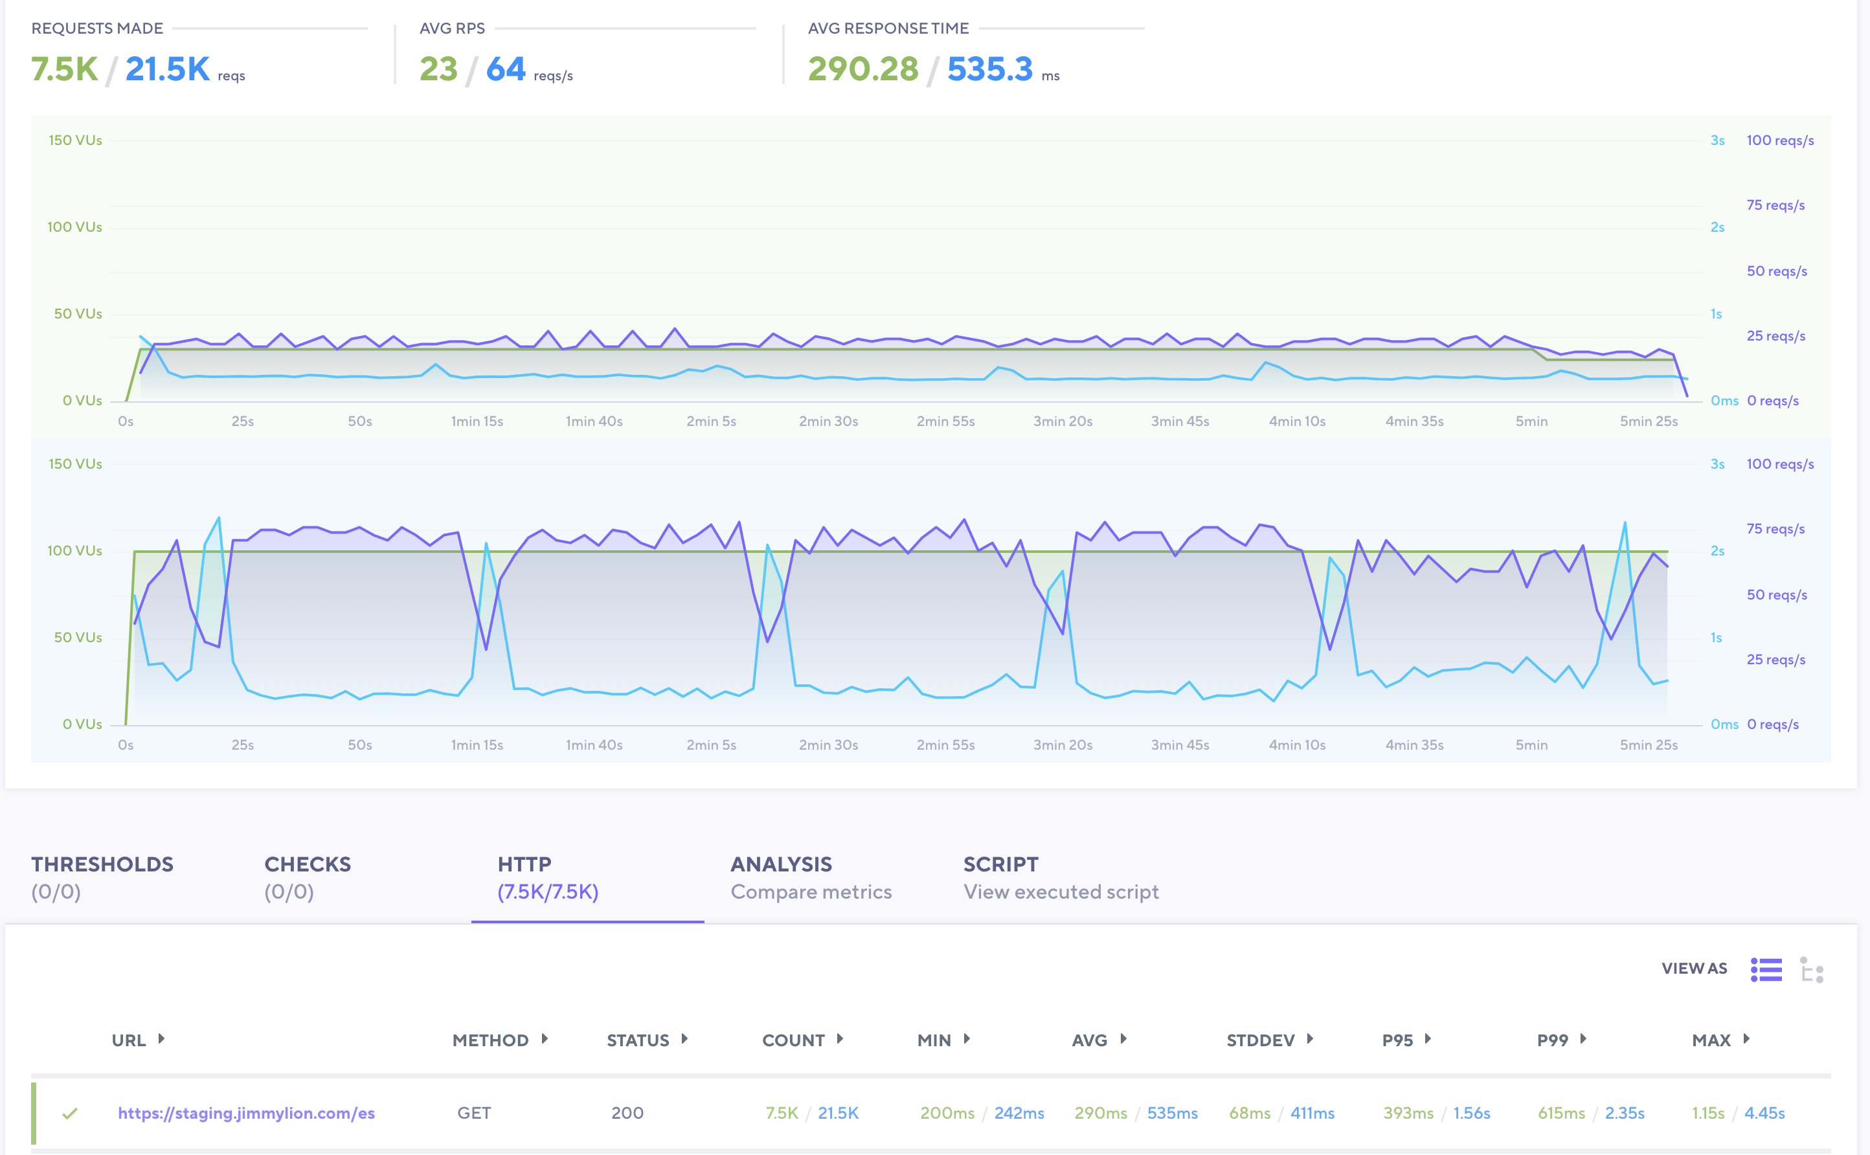Switch to tree view mode
The width and height of the screenshot is (1870, 1155).
pos(1812,969)
